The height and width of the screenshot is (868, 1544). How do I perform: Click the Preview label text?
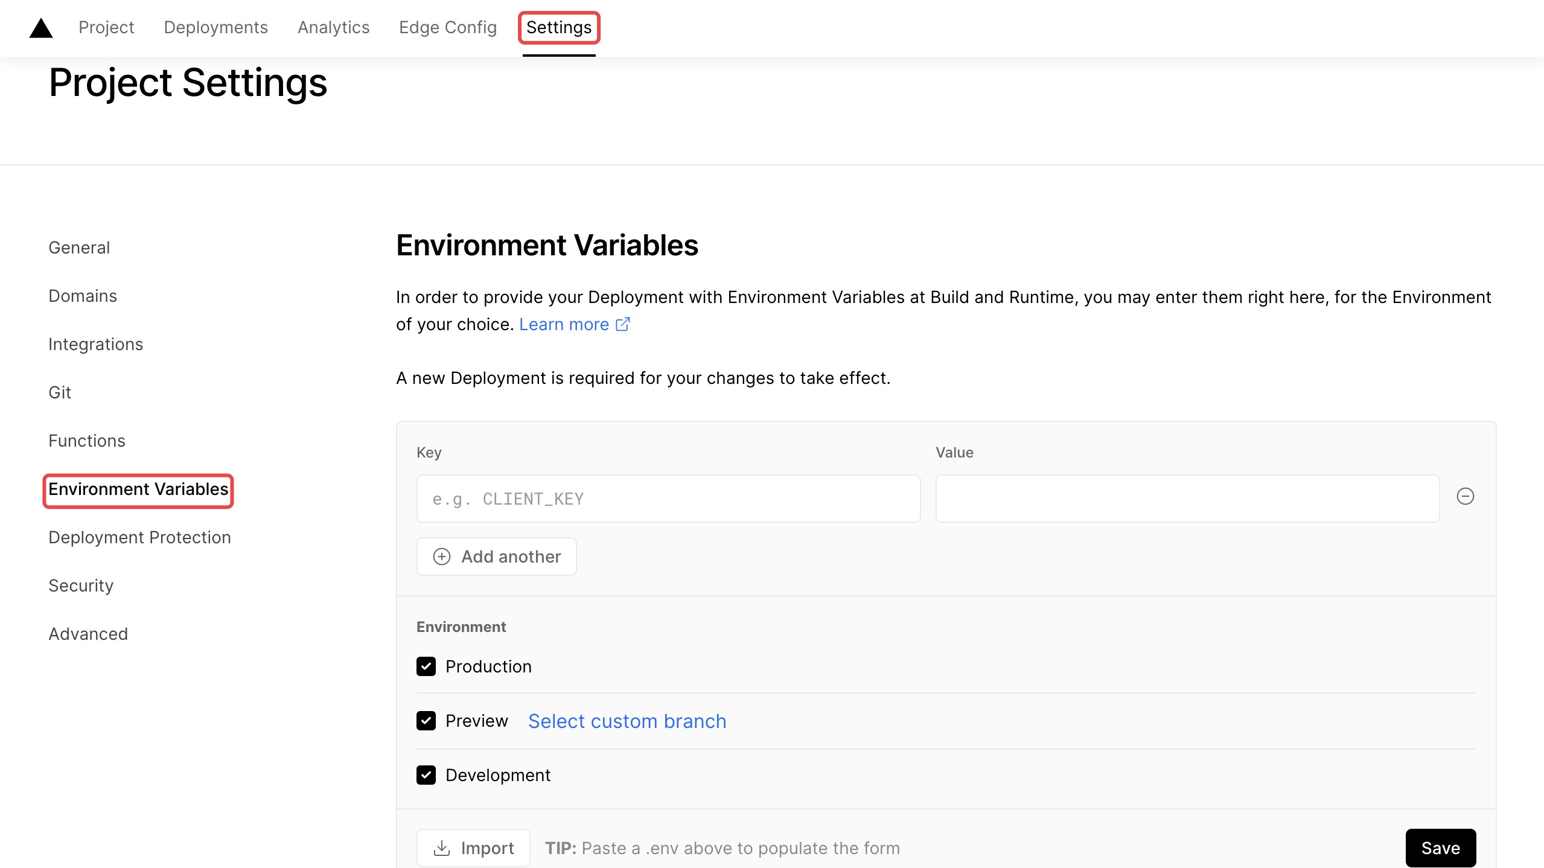477,721
